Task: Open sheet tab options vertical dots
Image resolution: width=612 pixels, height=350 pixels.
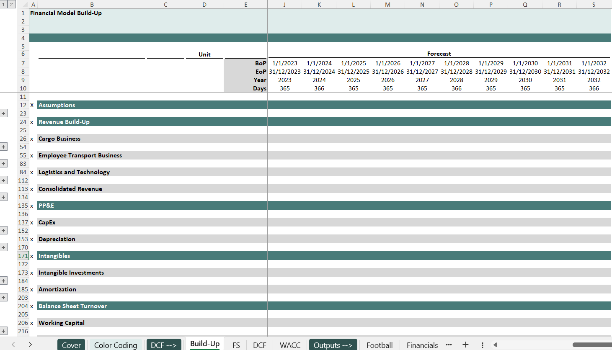Action: pos(483,345)
